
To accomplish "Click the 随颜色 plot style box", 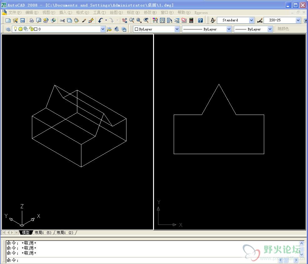I will 290,29.
